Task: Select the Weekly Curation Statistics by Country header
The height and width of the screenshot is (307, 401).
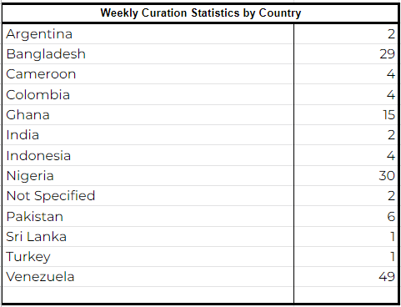Action: (200, 13)
